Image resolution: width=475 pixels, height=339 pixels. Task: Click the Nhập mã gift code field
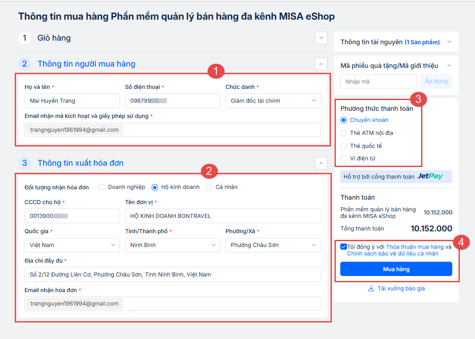[x=378, y=81]
